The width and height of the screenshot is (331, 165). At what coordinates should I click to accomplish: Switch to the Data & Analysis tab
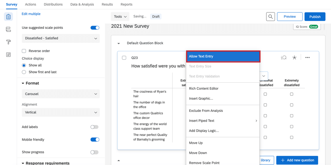[82, 4]
